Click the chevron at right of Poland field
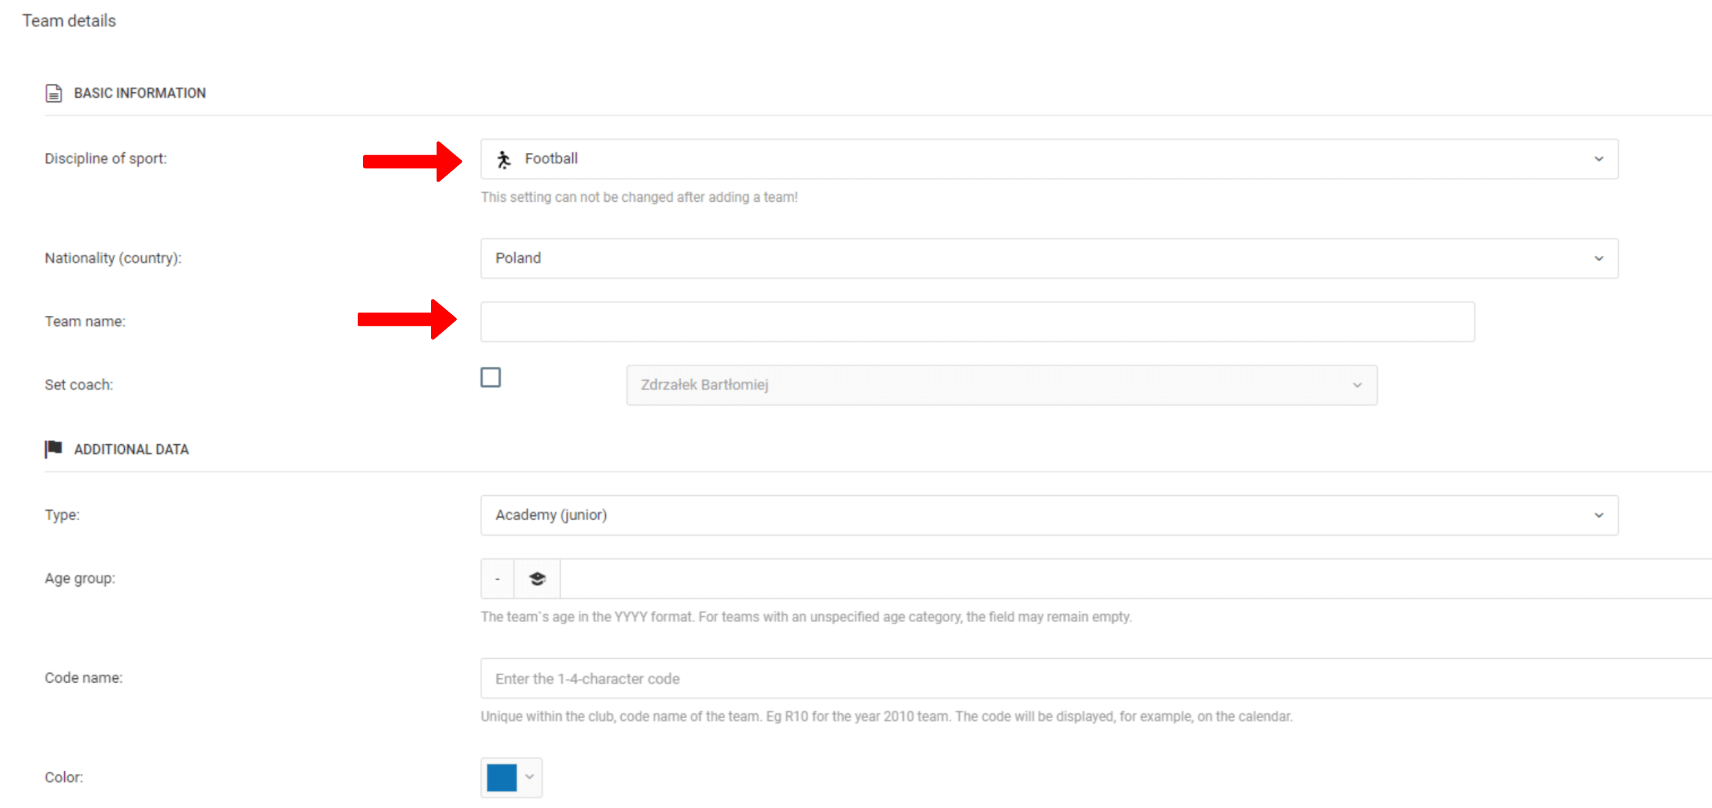The width and height of the screenshot is (1712, 808). click(1598, 258)
